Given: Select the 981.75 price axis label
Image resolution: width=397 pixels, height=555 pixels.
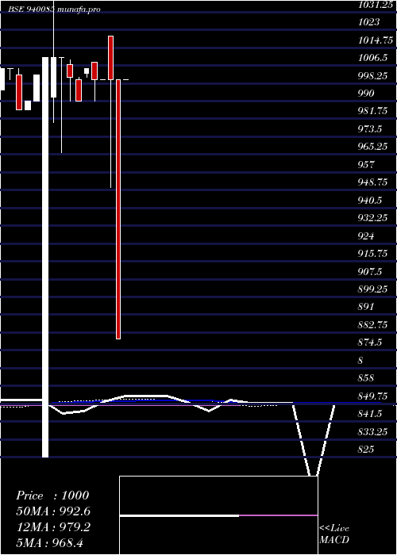Looking at the screenshot, I should pyautogui.click(x=372, y=111).
